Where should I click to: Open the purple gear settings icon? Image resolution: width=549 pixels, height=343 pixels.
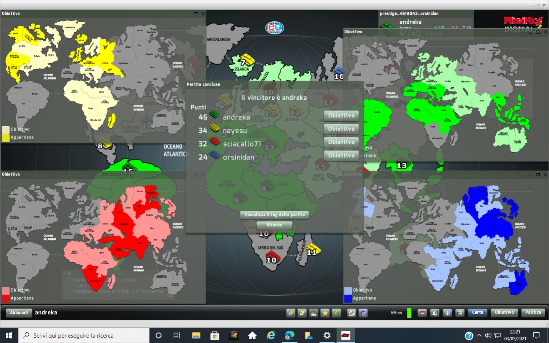(363, 313)
